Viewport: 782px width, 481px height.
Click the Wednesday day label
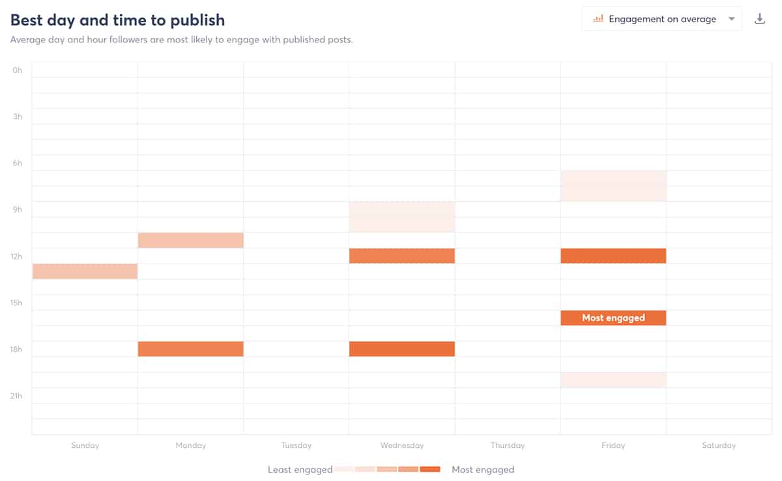pos(402,445)
